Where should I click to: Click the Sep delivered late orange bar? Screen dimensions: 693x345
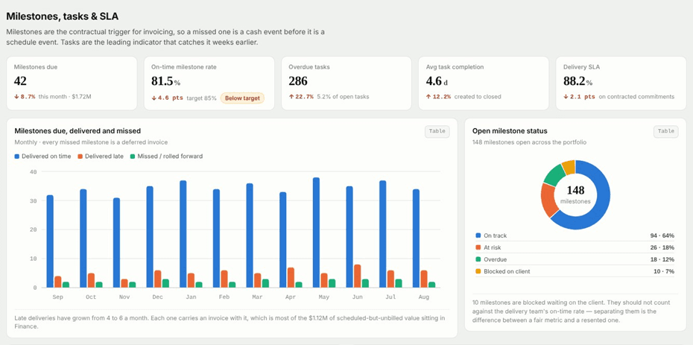tap(58, 282)
